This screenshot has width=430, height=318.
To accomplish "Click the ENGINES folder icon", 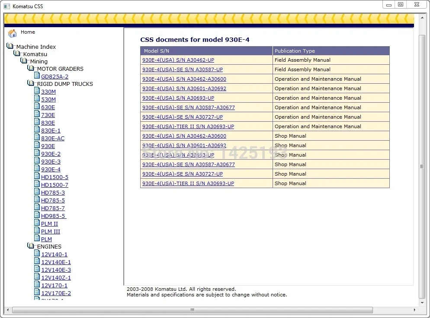I will pyautogui.click(x=31, y=246).
